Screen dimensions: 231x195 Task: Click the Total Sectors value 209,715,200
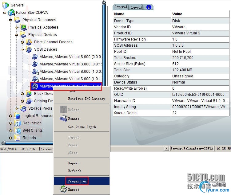coord(183,58)
